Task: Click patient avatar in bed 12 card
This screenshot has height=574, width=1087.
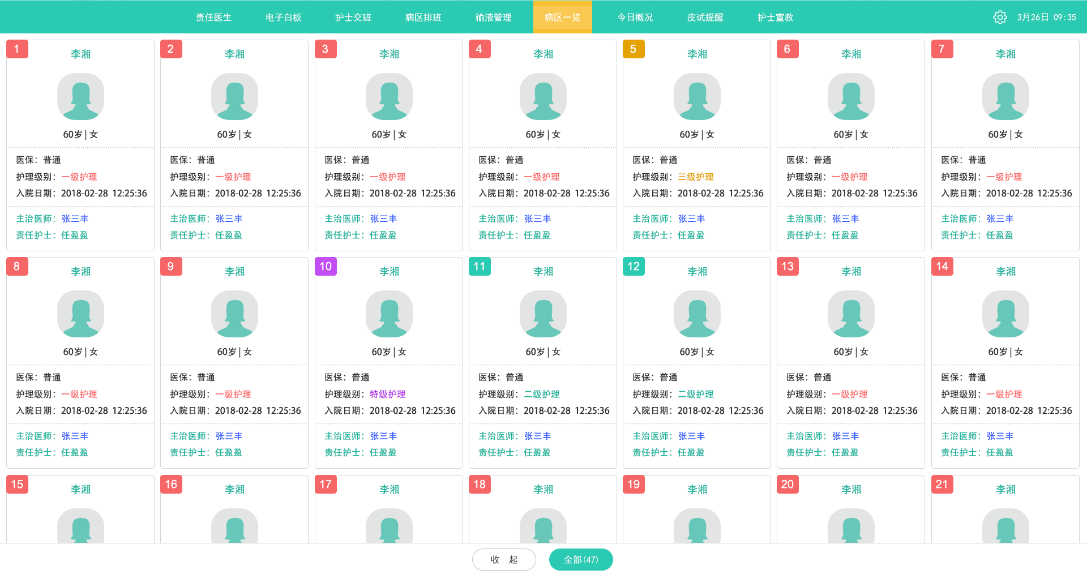Action: coord(697,314)
